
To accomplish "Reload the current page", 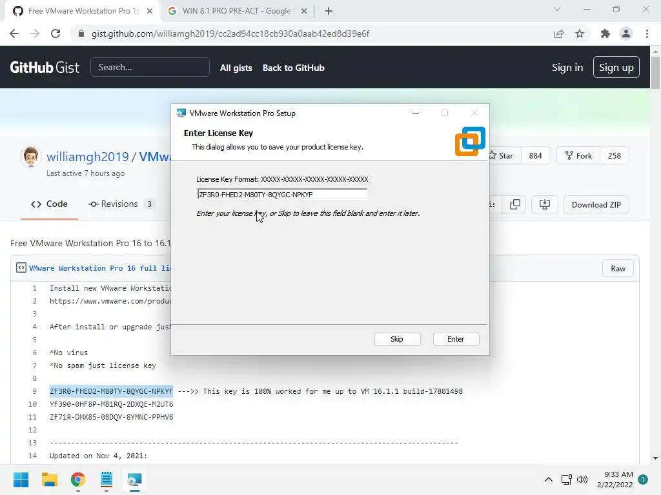I will pos(56,34).
